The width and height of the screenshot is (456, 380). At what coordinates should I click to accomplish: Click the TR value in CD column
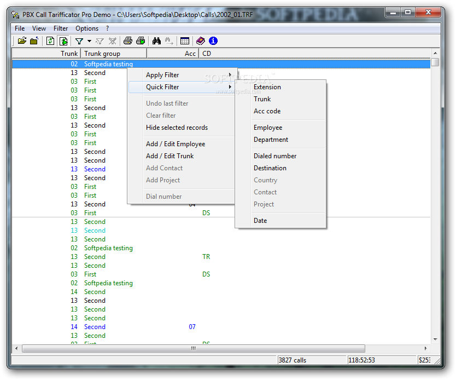(x=206, y=257)
